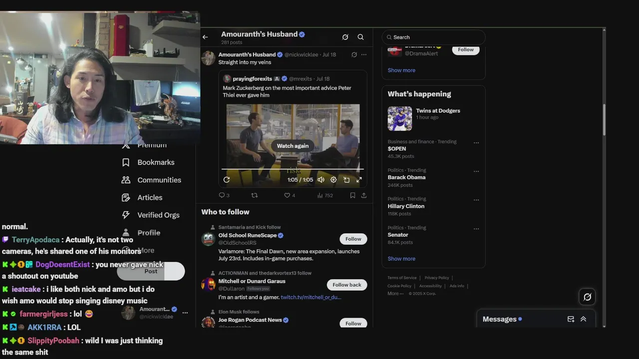Open Ads info footer link
639x359 pixels.
[x=457, y=286]
